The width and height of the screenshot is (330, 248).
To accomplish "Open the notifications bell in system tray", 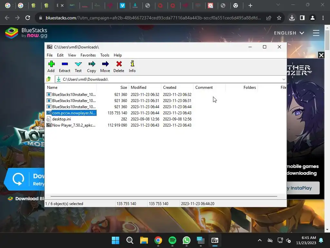I will coord(321,240).
